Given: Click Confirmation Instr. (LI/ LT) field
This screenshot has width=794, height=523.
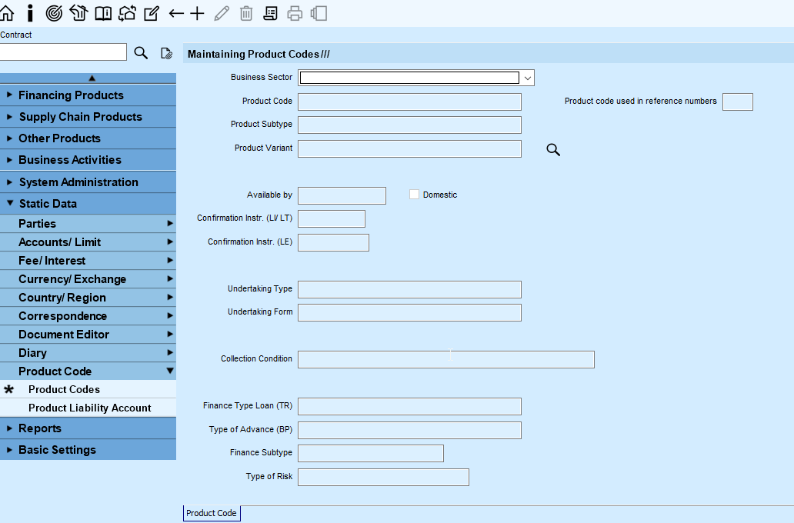Looking at the screenshot, I should pyautogui.click(x=331, y=218).
